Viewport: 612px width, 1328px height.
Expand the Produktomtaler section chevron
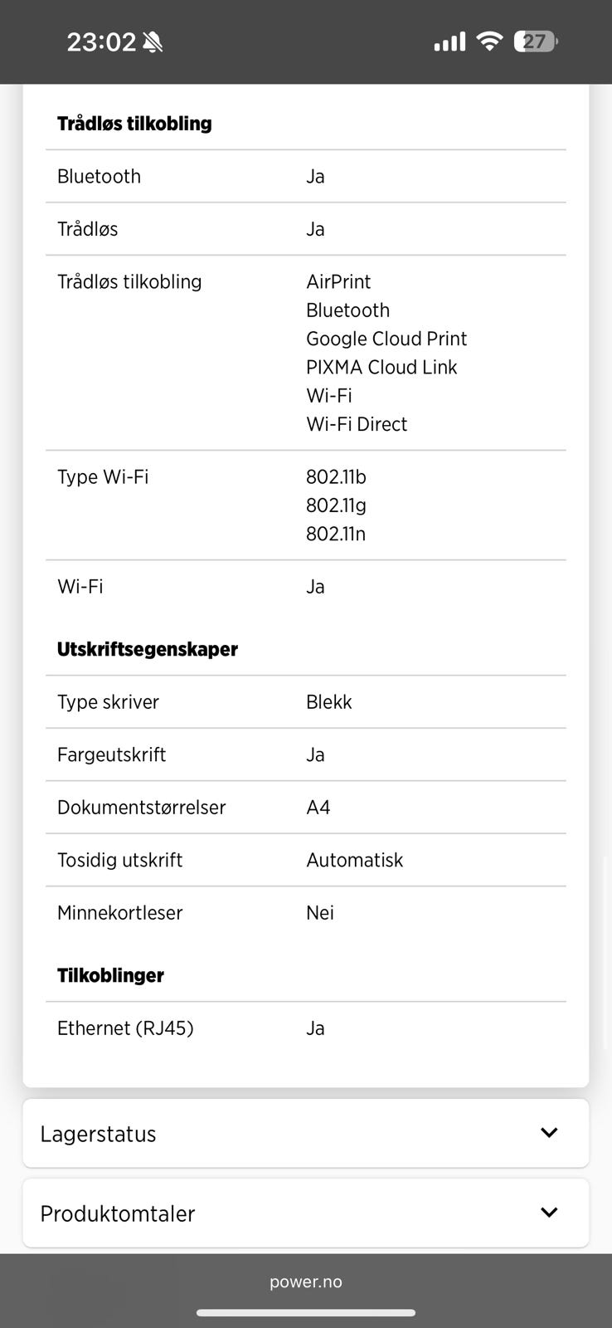pos(549,1213)
